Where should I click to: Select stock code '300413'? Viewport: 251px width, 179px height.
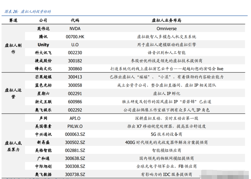[75, 77]
